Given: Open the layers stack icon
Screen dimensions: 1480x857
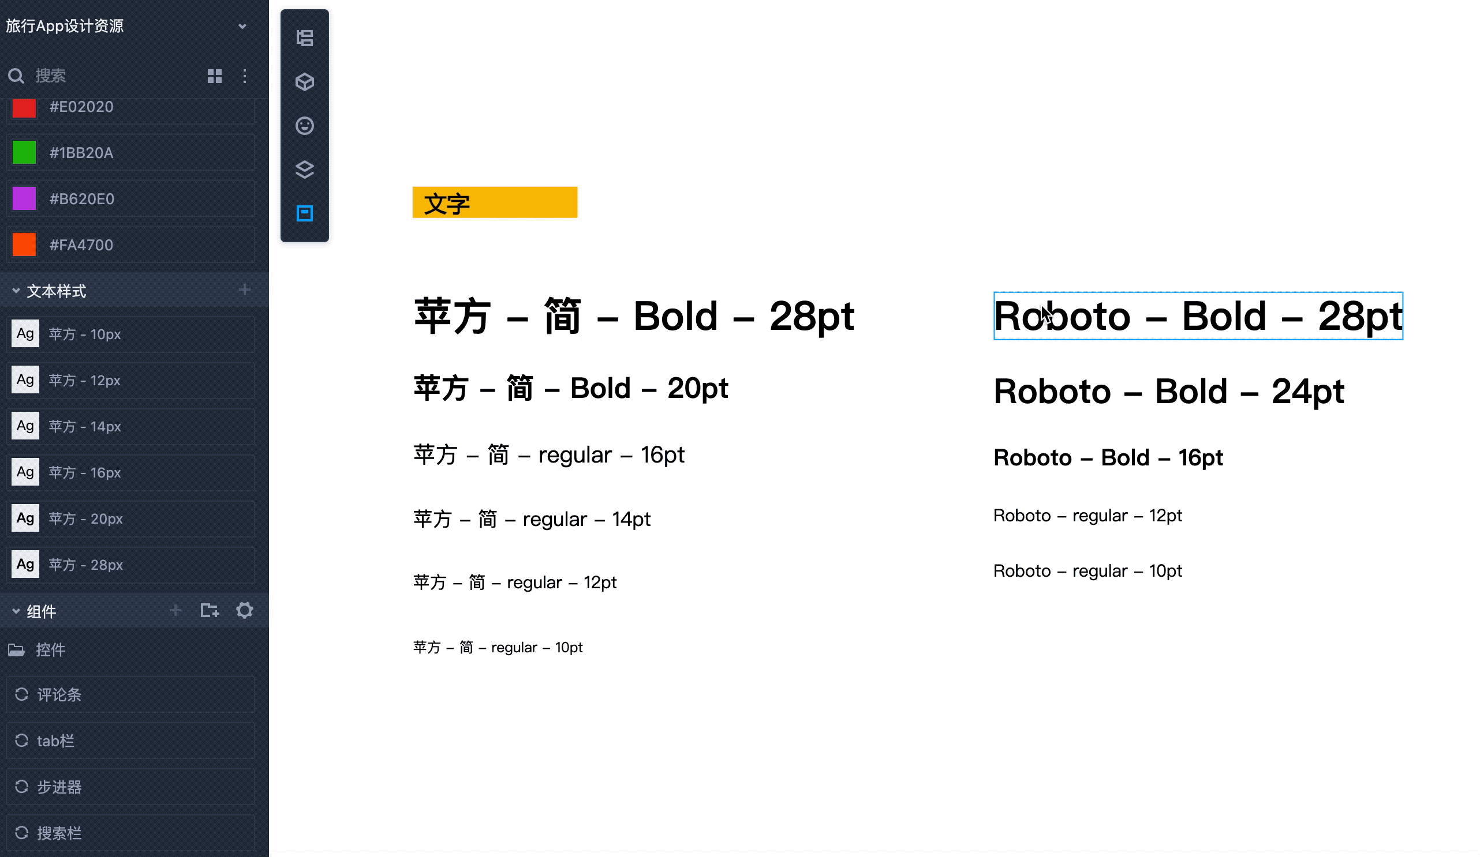Looking at the screenshot, I should point(304,170).
